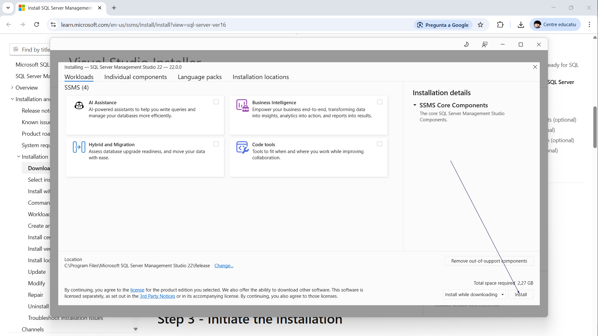Enable the AI Assistance workload checkbox
The image size is (598, 336).
(x=216, y=102)
